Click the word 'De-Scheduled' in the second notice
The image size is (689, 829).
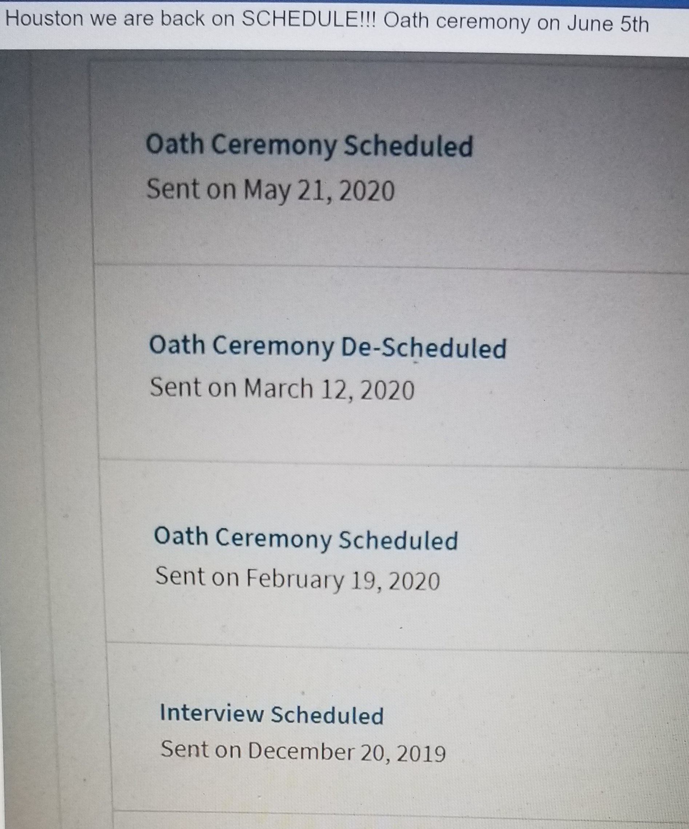tap(423, 348)
